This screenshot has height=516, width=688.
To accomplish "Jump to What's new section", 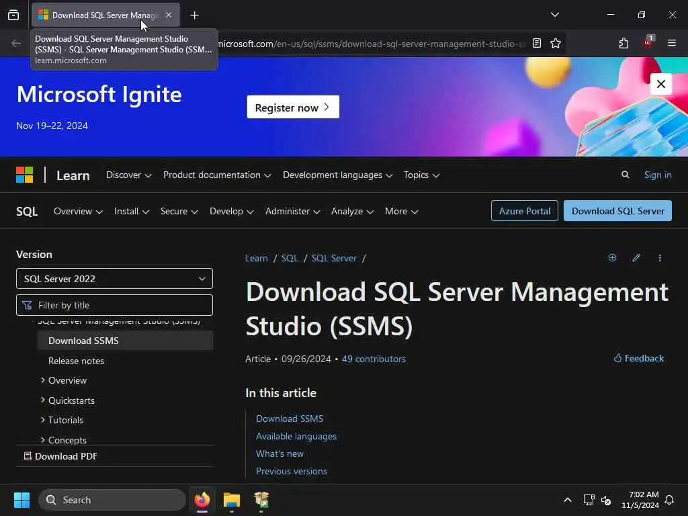I will [280, 454].
